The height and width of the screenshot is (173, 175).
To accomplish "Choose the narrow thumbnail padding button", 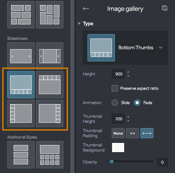I will (133, 133).
